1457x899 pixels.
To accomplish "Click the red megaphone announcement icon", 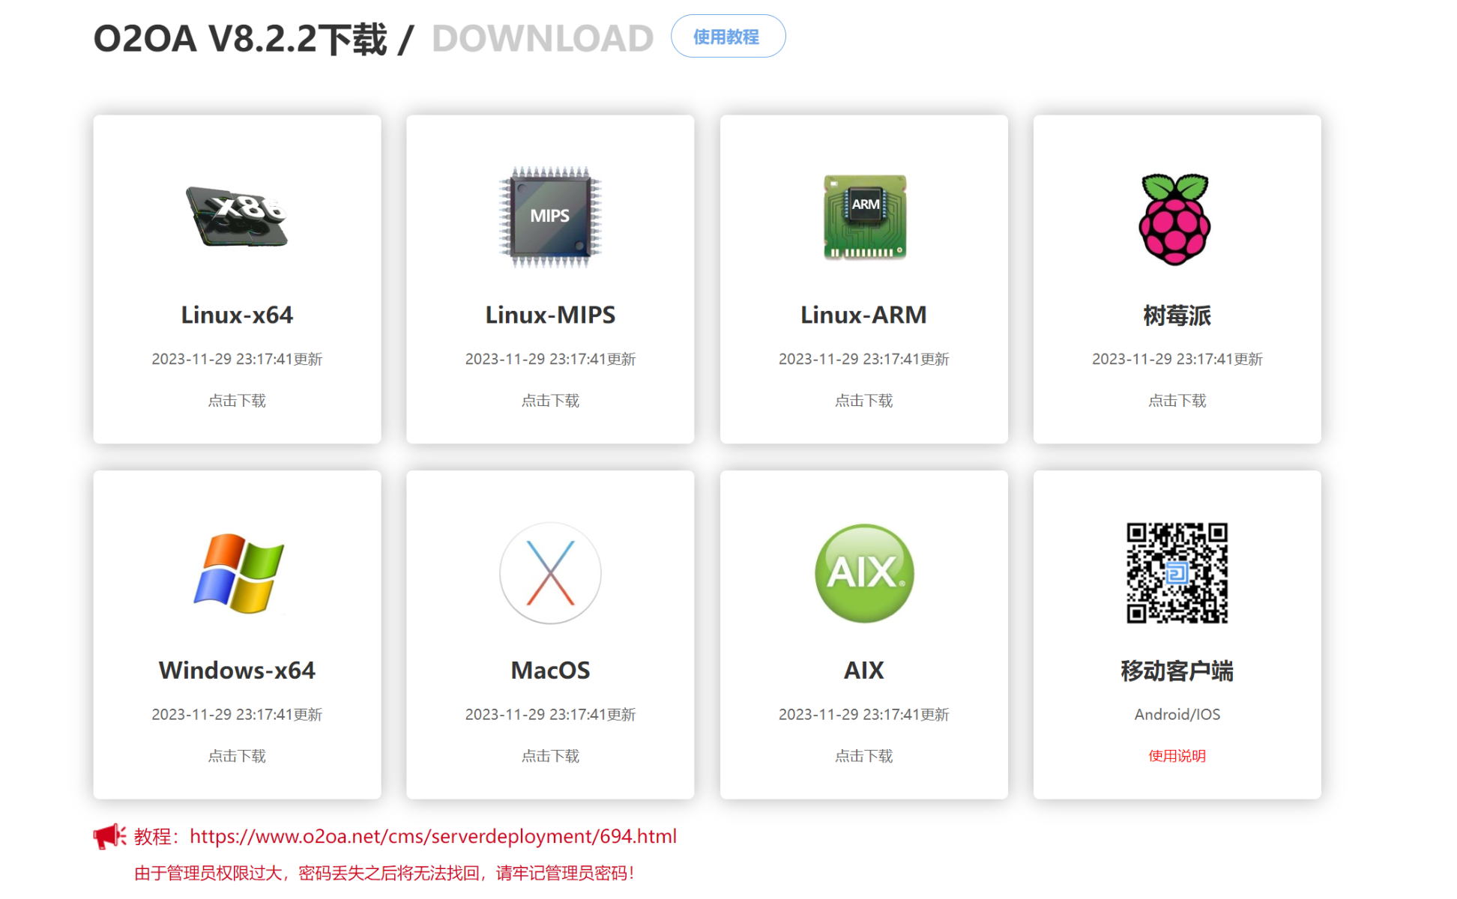I will click(109, 836).
